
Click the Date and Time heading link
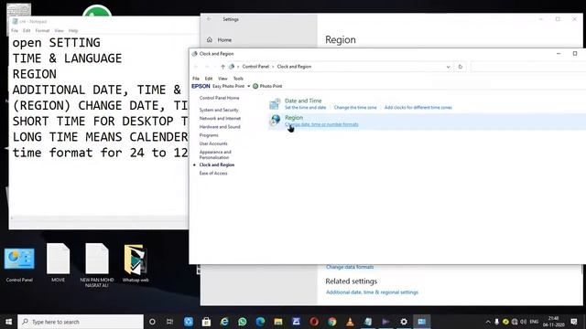point(303,101)
